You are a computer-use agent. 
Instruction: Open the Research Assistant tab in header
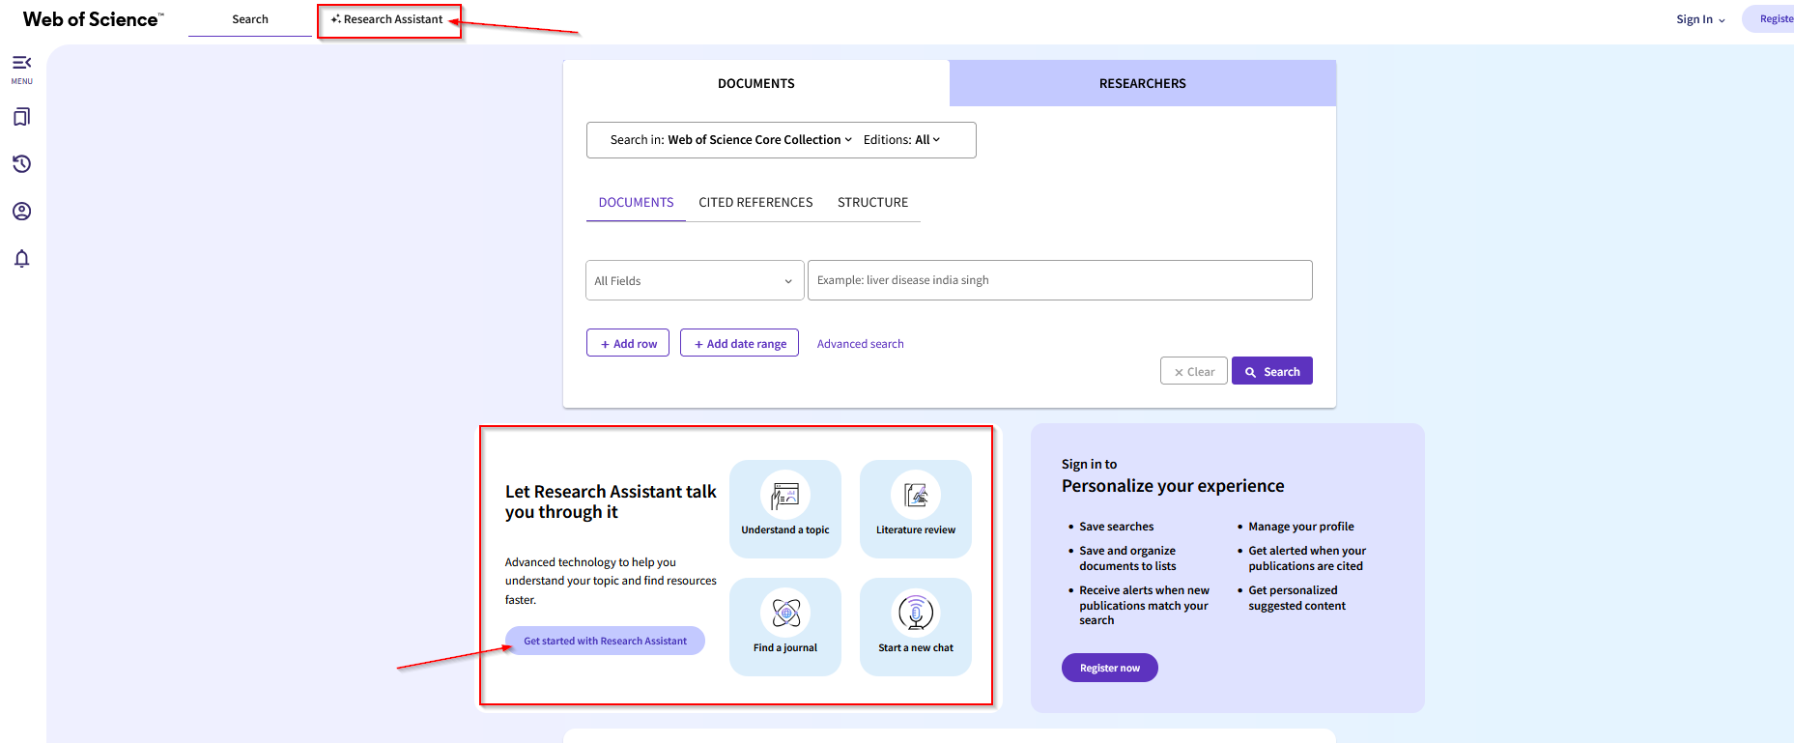387,19
